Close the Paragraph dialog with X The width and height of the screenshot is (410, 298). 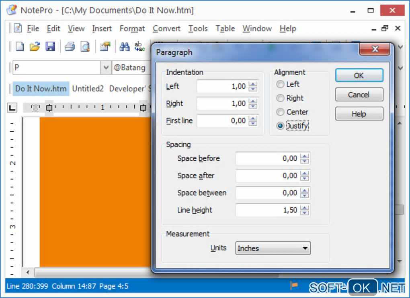point(375,49)
